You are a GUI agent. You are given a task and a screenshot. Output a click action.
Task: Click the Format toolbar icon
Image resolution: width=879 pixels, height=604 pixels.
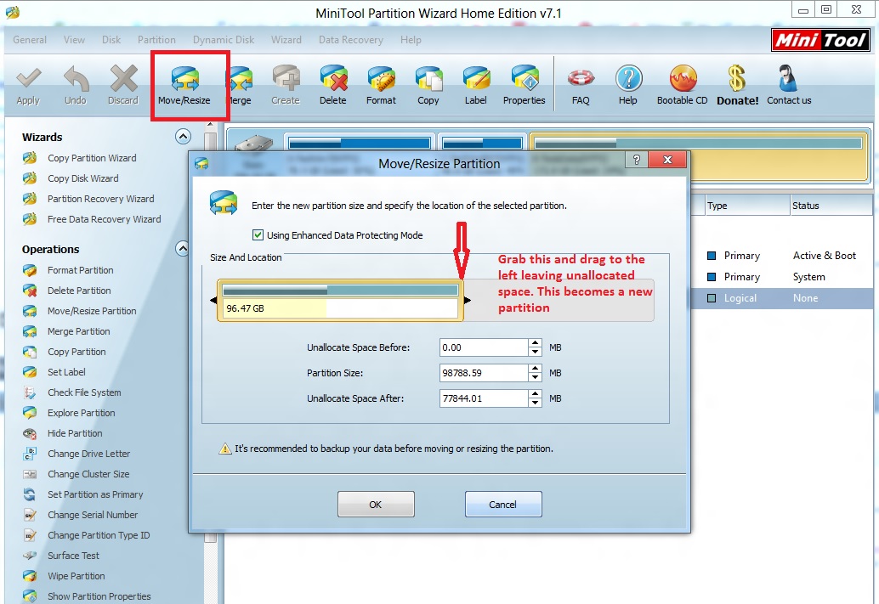381,79
